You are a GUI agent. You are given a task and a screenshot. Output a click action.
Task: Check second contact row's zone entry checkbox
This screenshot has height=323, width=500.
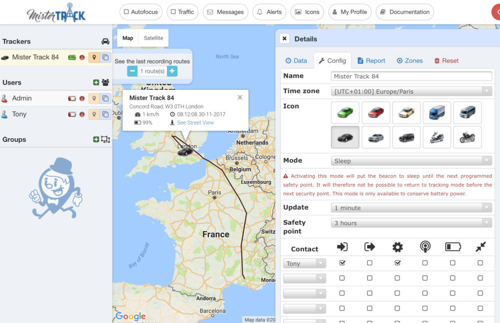click(342, 278)
